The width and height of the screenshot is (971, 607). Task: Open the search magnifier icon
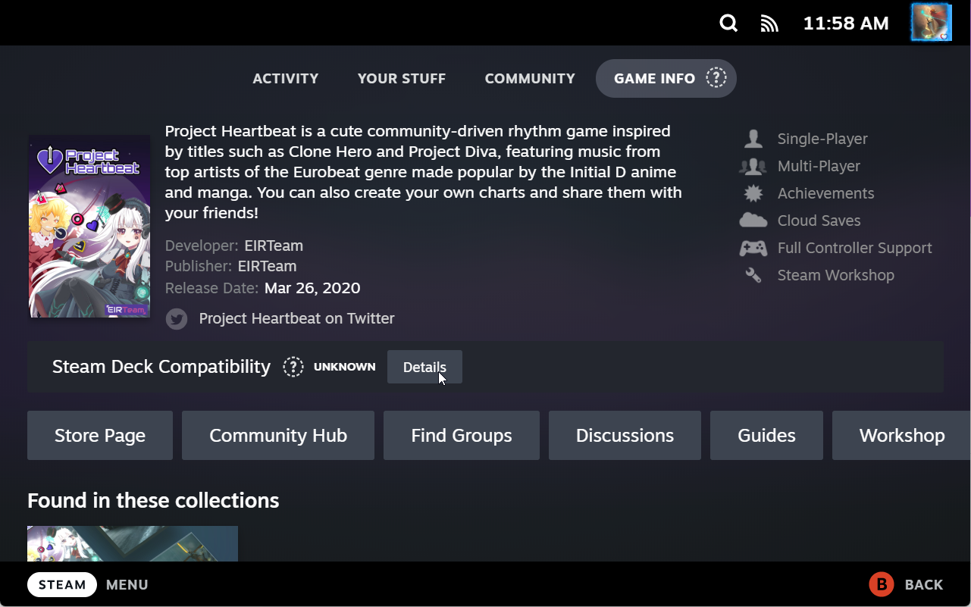(x=728, y=23)
